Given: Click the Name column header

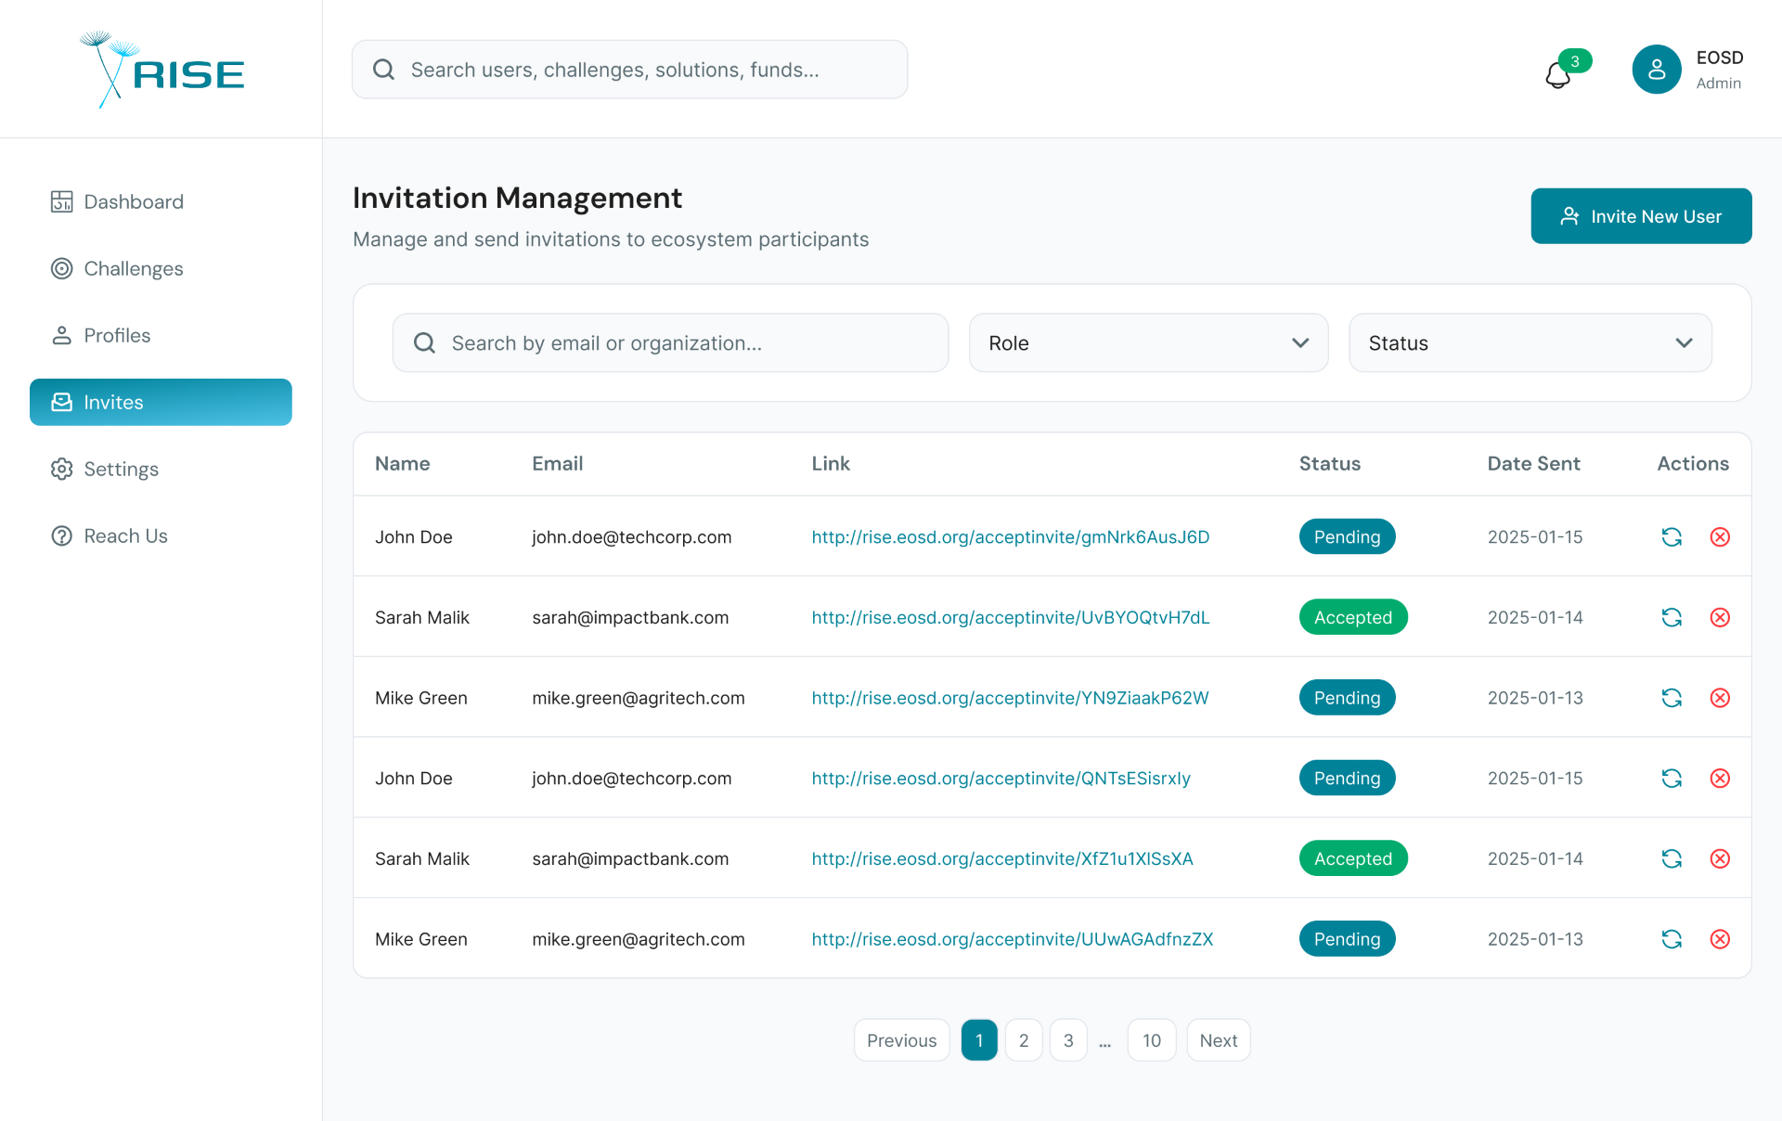Looking at the screenshot, I should point(402,463).
